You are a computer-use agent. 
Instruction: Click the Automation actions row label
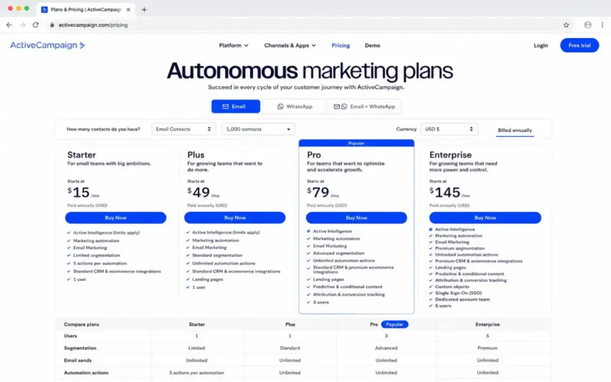pos(86,372)
